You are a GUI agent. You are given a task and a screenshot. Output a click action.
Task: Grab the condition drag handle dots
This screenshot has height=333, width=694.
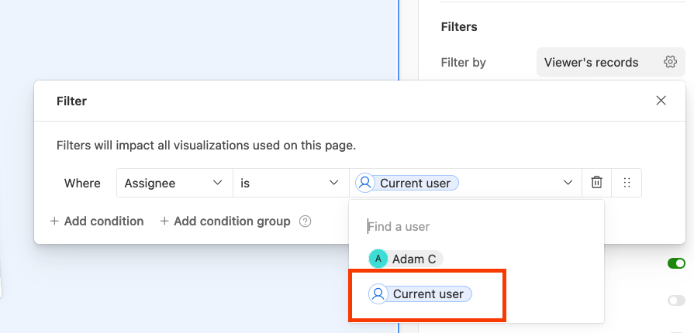pos(627,183)
